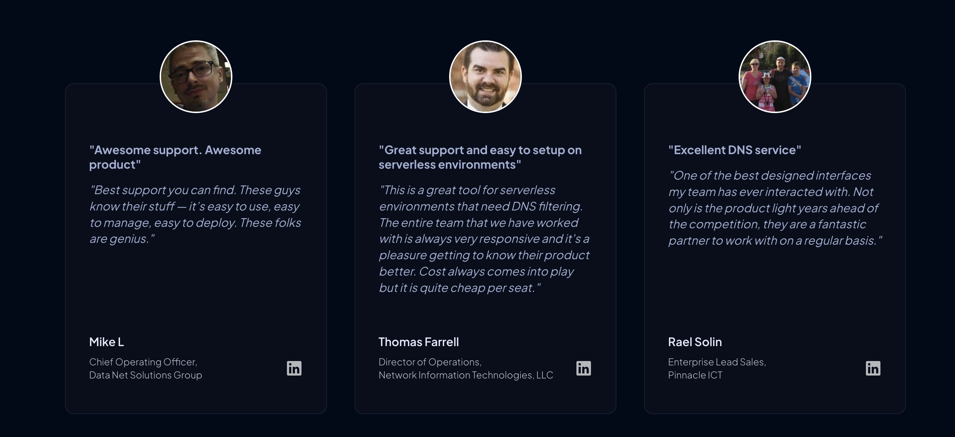Click "Network Information Technologies, LLC" text
Image resolution: width=955 pixels, height=437 pixels.
[465, 375]
